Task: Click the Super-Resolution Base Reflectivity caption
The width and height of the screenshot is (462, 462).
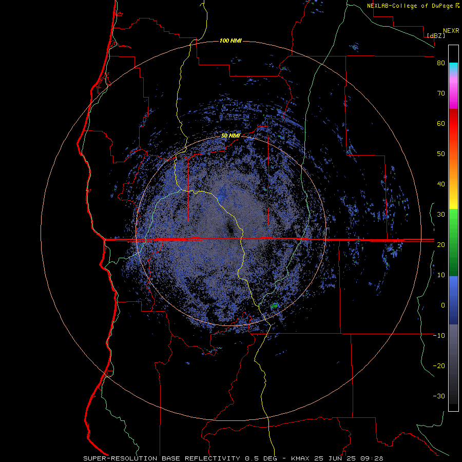Action: [234, 458]
